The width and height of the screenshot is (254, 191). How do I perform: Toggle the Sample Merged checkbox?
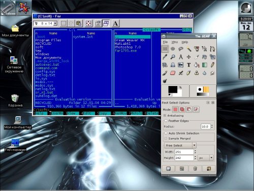coord(166,139)
